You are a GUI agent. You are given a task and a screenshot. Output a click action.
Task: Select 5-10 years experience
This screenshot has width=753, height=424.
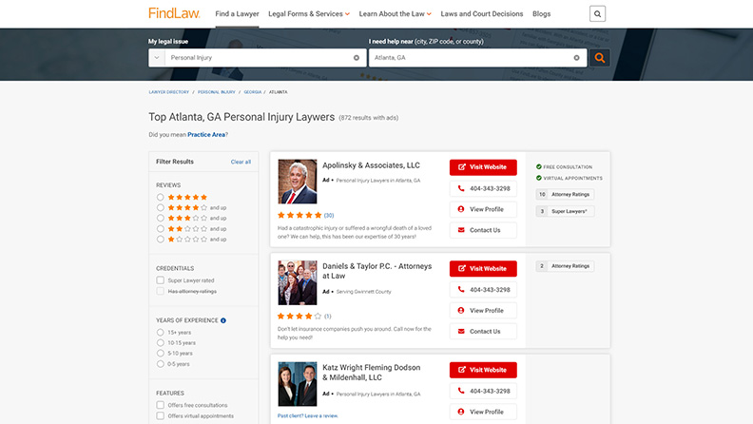(x=161, y=354)
